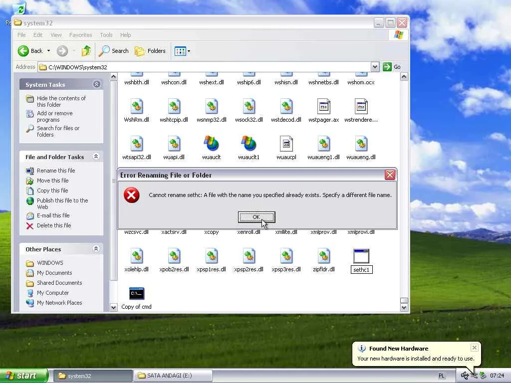Viewport: 511px width, 383px height.
Task: Select the wtsapi32.dll file icon
Action: pos(137,144)
